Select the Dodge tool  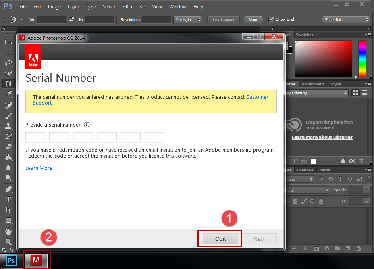coord(8,178)
